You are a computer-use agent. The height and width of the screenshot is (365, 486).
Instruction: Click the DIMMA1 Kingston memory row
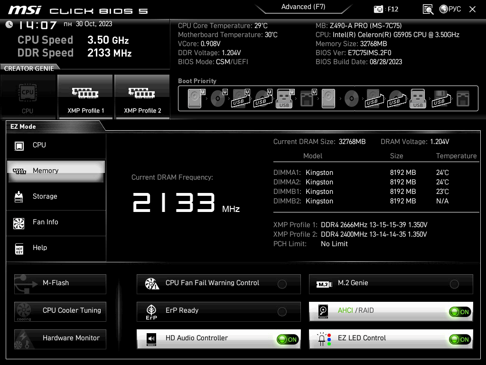point(361,173)
